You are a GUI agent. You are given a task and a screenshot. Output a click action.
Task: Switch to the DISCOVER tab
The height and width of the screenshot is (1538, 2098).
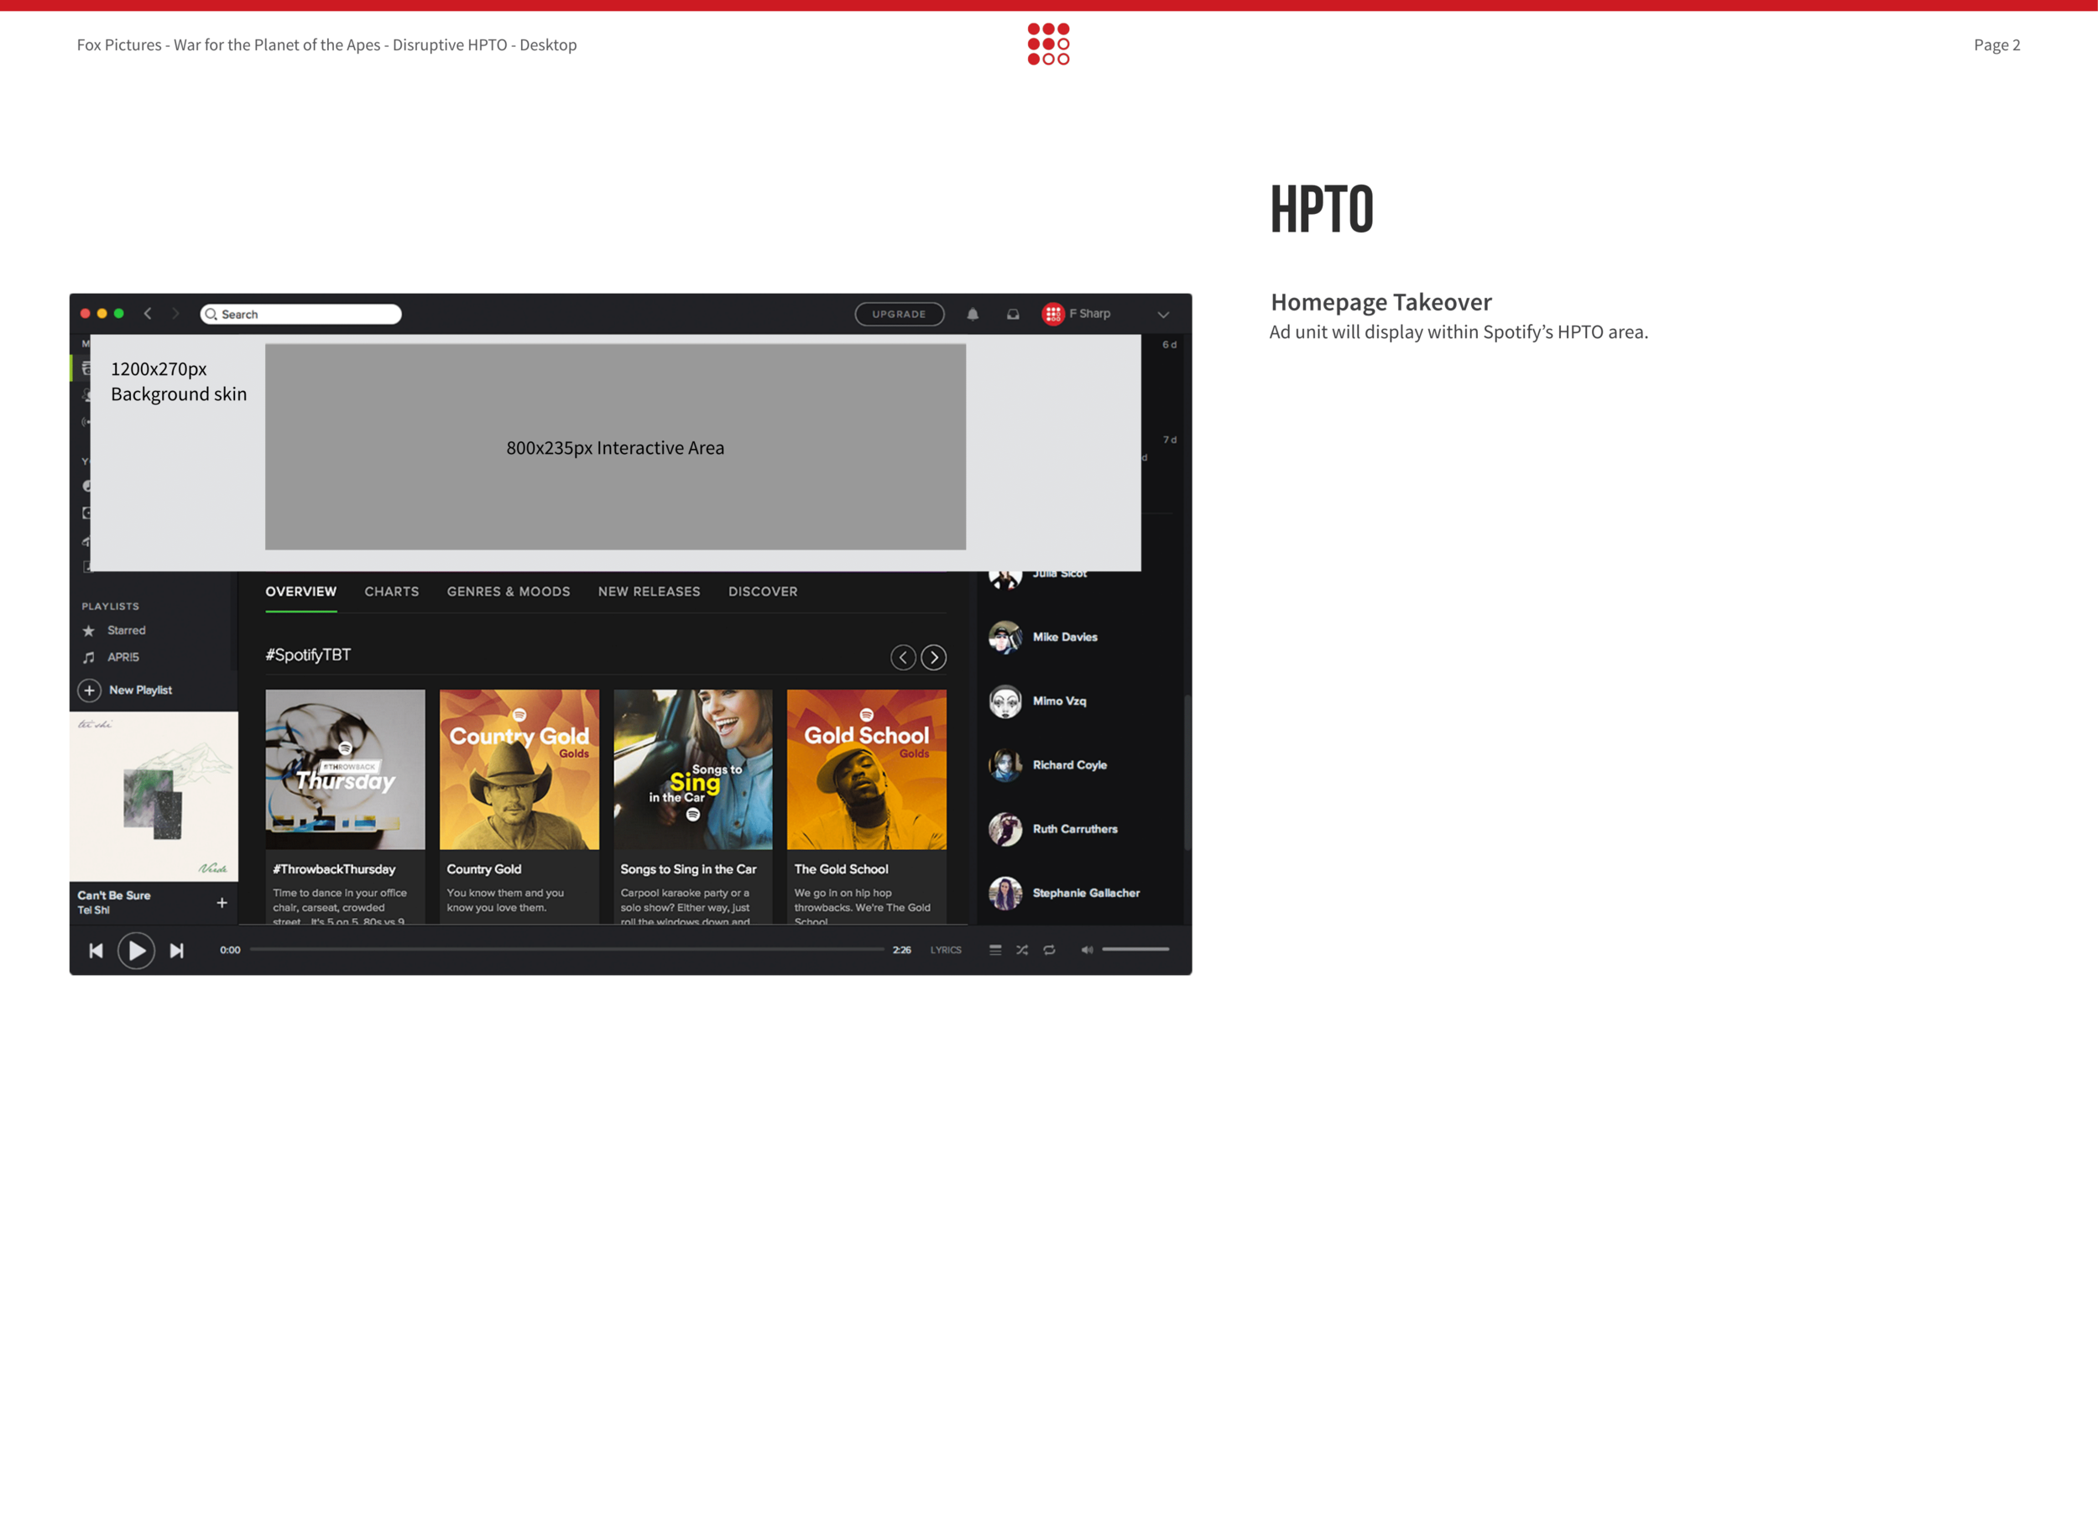click(763, 592)
